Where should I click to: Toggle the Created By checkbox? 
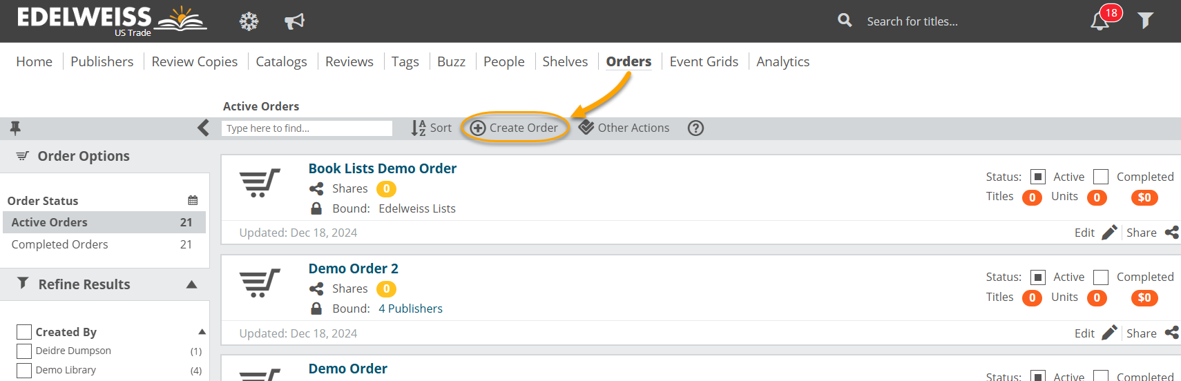click(24, 332)
